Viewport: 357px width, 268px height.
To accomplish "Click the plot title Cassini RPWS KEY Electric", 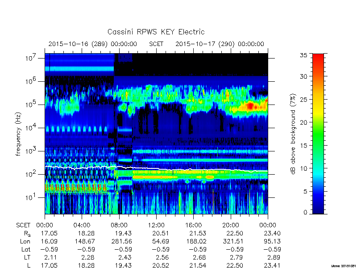I will click(x=156, y=32).
